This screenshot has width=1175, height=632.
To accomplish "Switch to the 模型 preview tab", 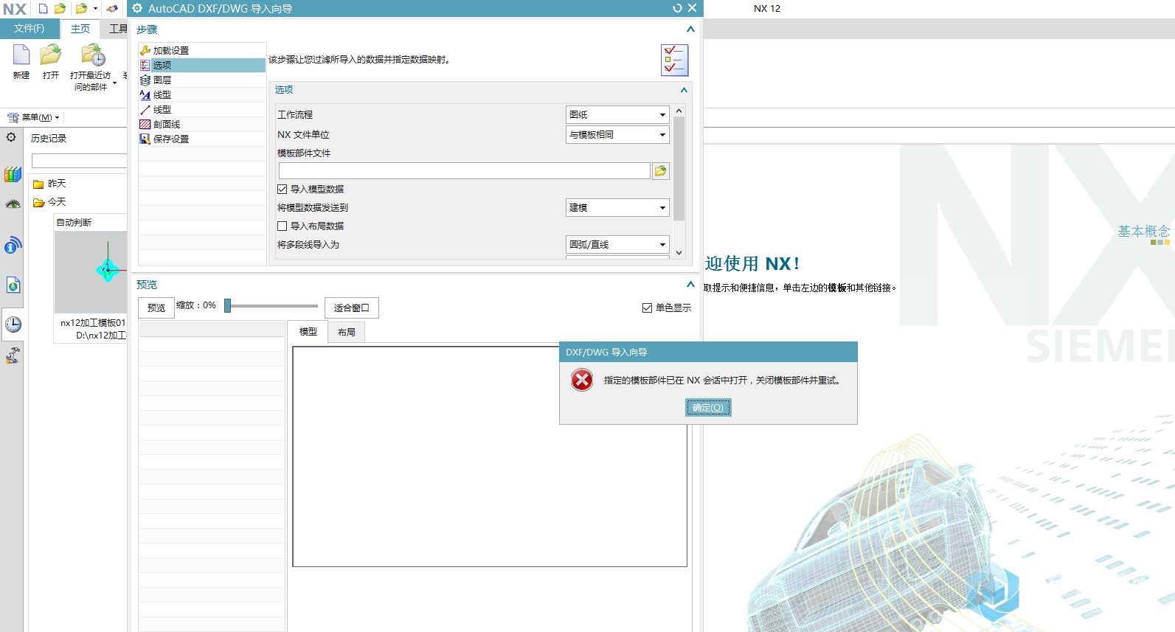I will pyautogui.click(x=308, y=332).
